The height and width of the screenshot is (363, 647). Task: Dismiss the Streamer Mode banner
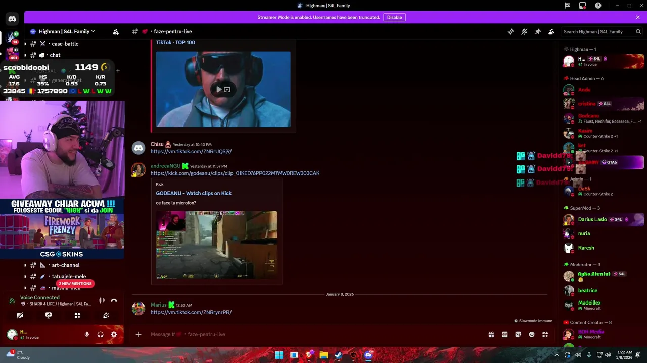pyautogui.click(x=638, y=17)
